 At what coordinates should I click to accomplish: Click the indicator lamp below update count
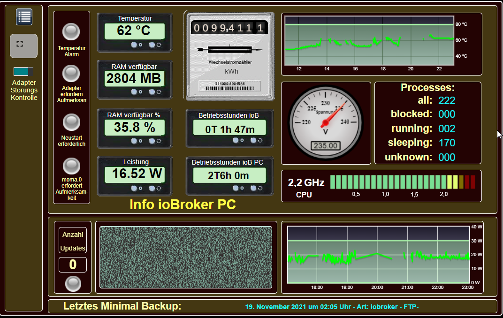[x=73, y=283]
